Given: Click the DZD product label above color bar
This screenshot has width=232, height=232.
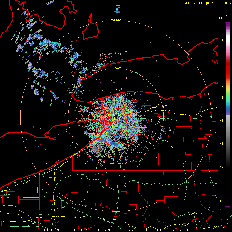Looking at the screenshot, I should tap(227, 15).
